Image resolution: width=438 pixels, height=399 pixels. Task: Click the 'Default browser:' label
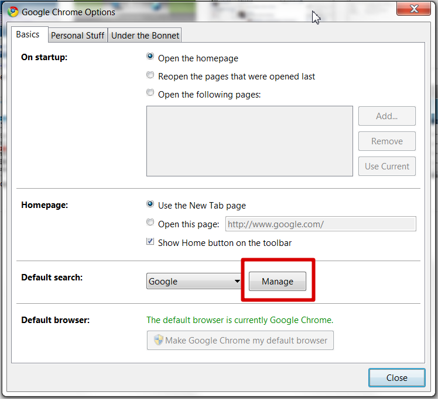pos(55,320)
